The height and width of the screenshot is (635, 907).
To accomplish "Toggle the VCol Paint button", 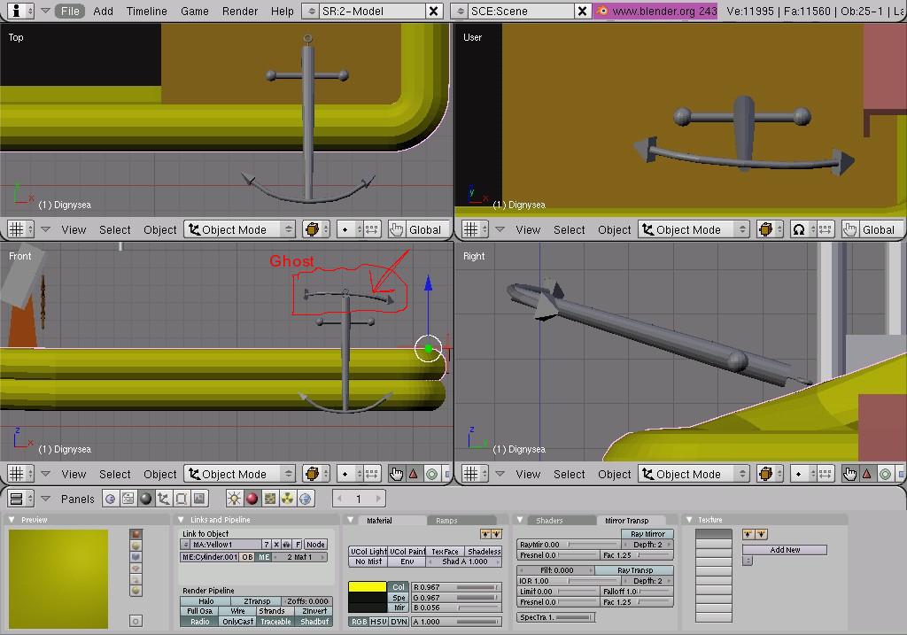I will pyautogui.click(x=407, y=552).
